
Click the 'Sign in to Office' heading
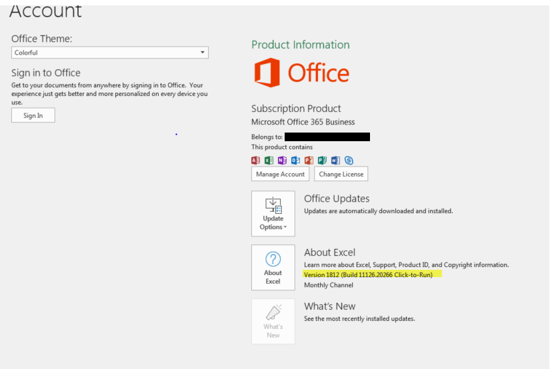click(x=46, y=73)
